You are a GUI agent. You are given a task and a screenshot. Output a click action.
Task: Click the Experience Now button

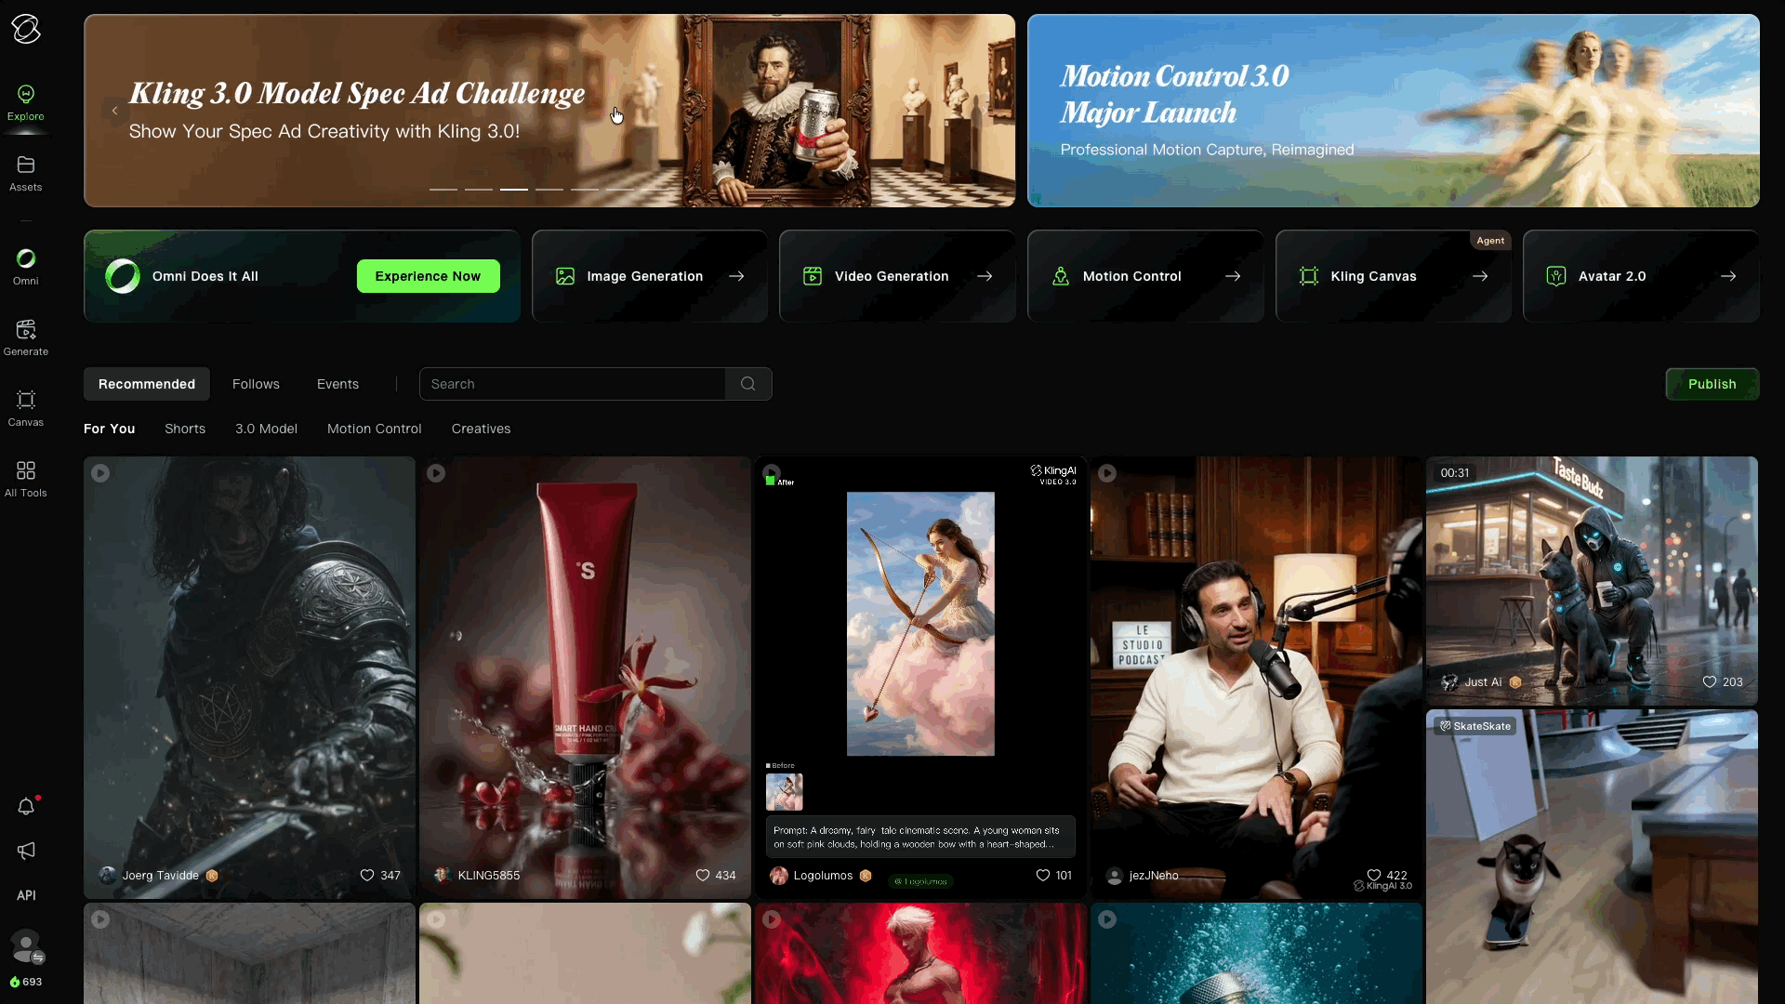[x=428, y=276]
